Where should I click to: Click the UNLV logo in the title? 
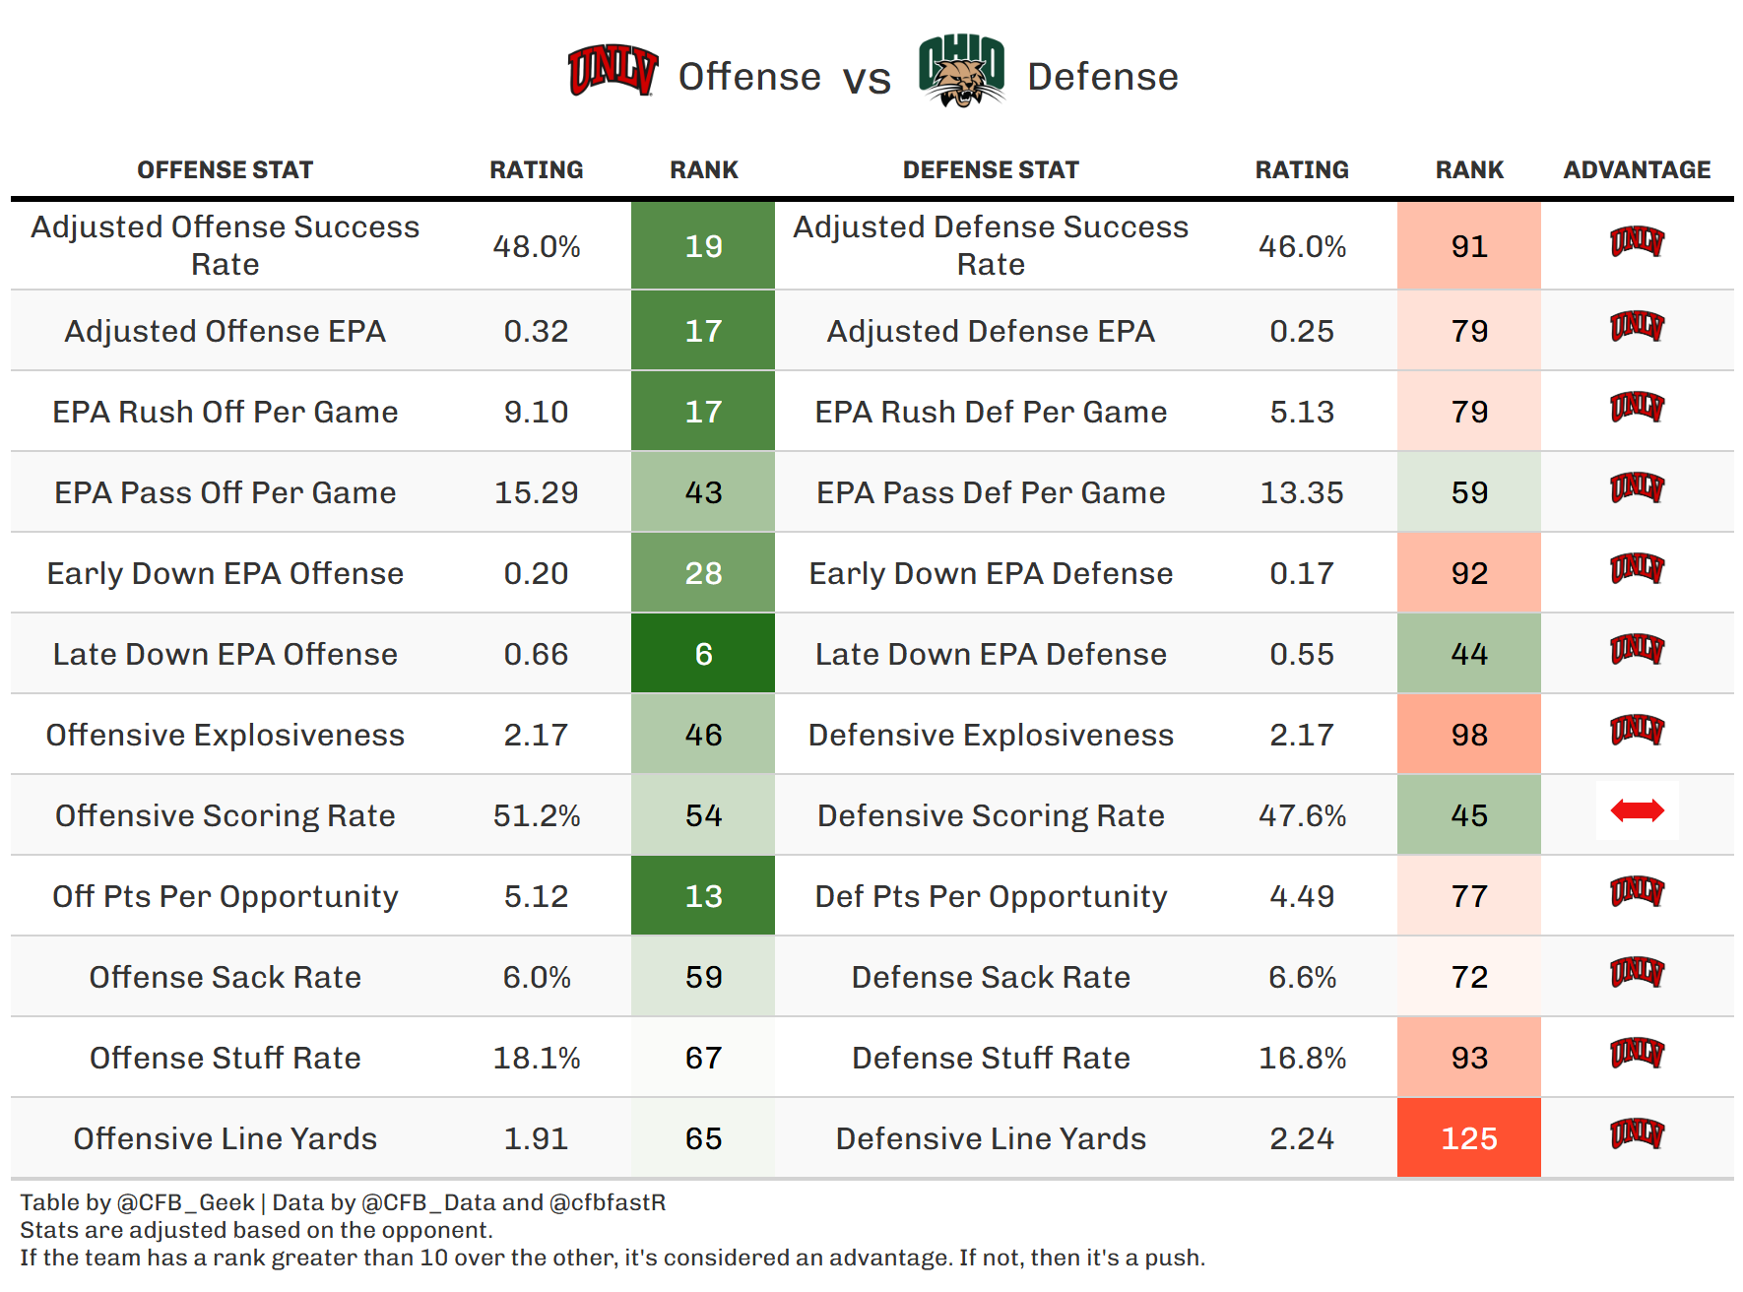click(613, 71)
